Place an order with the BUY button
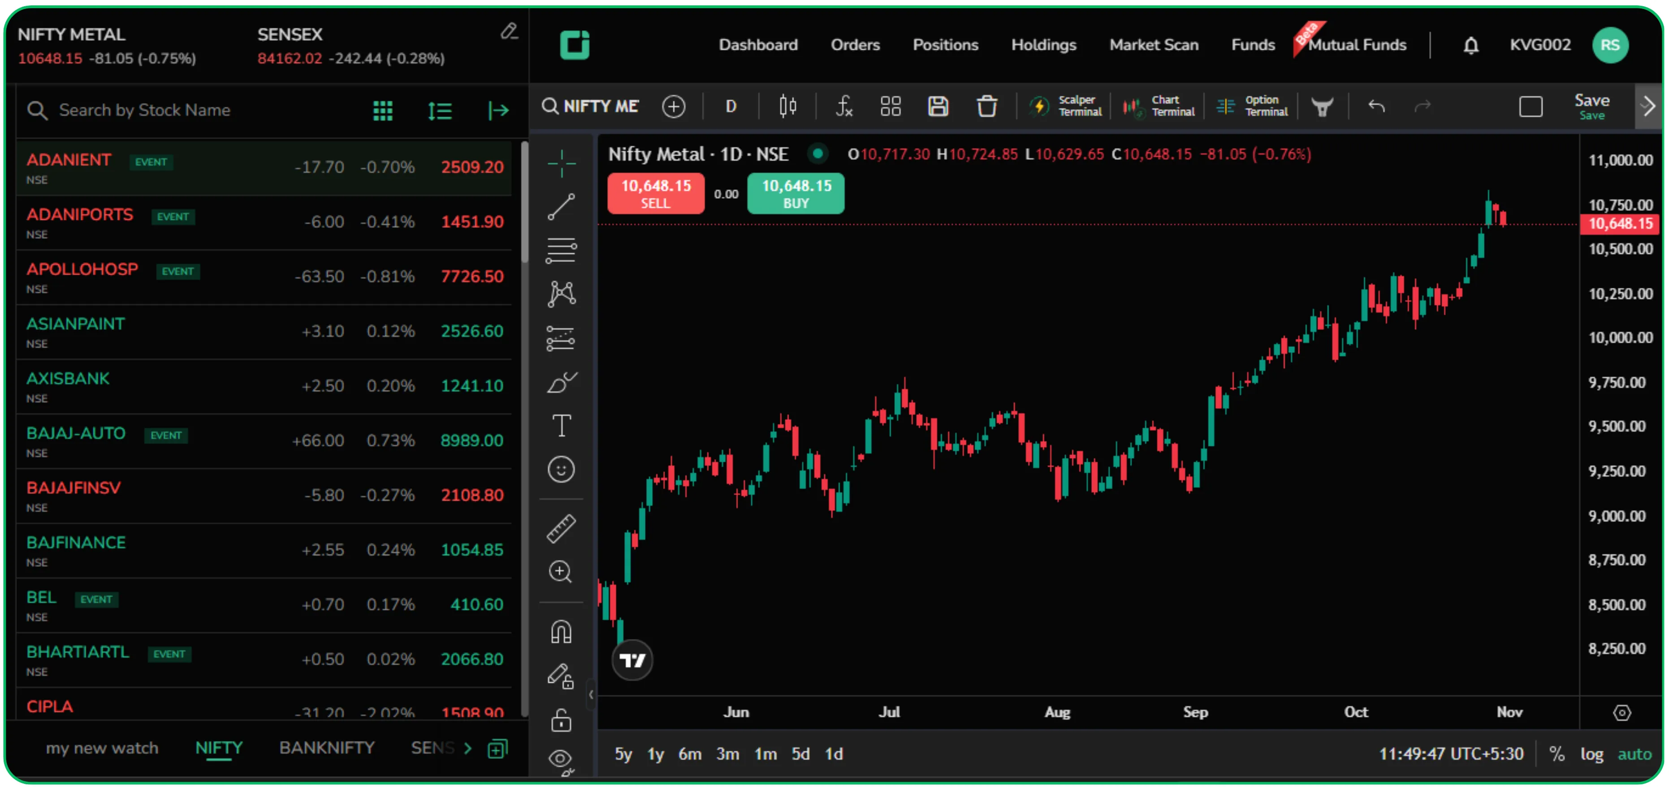Viewport: 1669px width, 787px height. point(796,193)
